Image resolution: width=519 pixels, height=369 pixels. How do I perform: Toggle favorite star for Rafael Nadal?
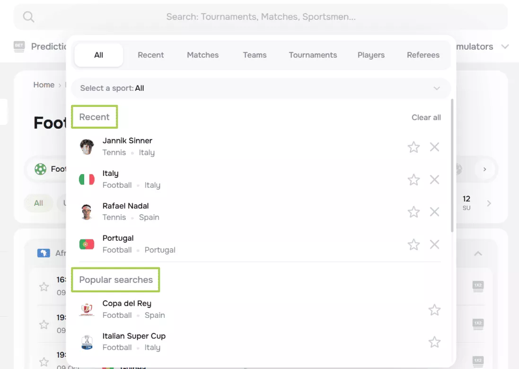(x=413, y=212)
